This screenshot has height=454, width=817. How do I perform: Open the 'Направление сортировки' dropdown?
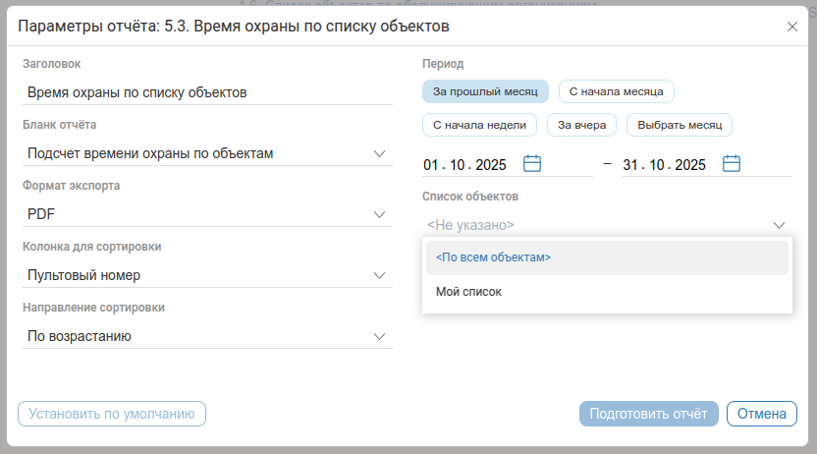pyautogui.click(x=380, y=336)
